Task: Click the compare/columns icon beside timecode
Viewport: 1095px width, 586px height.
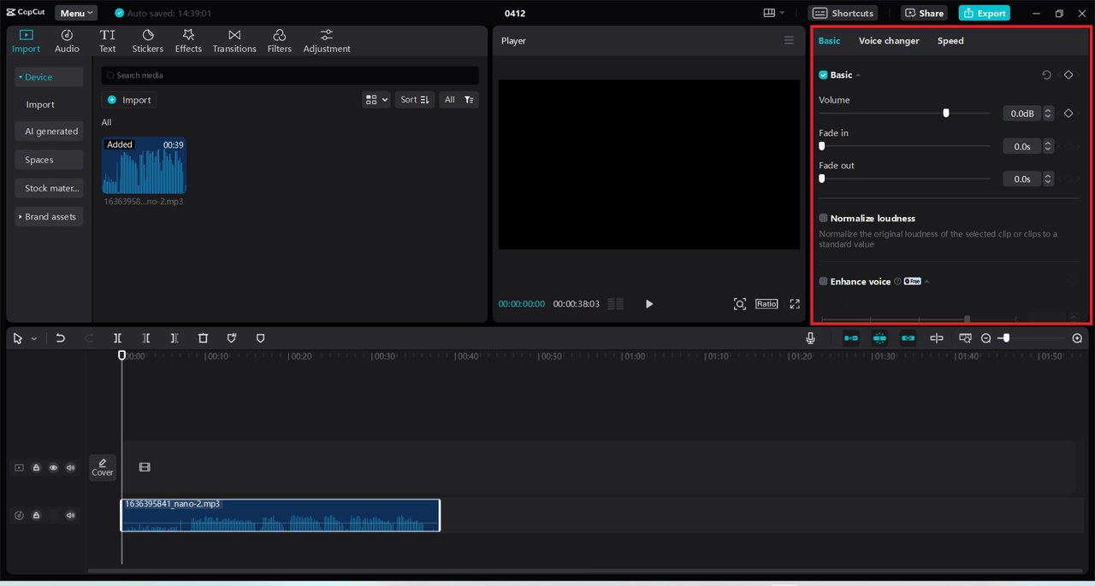Action: pyautogui.click(x=615, y=304)
